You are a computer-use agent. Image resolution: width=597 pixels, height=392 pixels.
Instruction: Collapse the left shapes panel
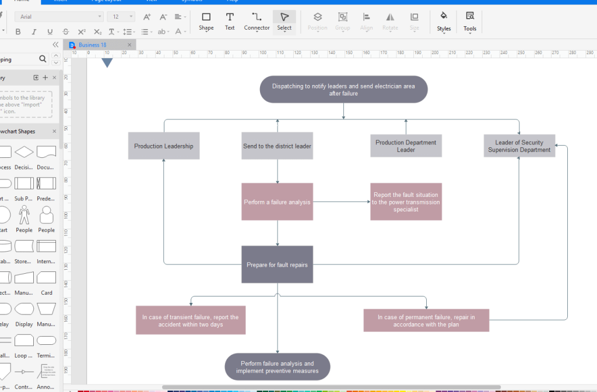55,44
